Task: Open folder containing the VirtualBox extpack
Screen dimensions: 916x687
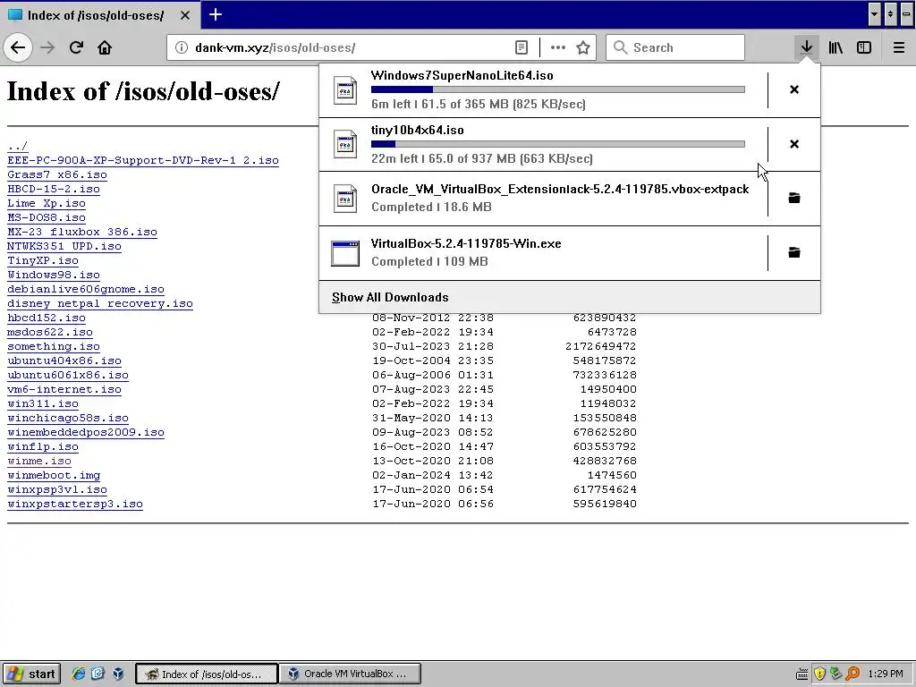Action: pyautogui.click(x=794, y=198)
